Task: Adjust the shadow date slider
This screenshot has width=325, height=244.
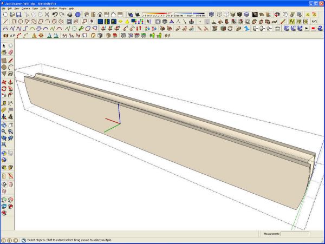Action: pyautogui.click(x=157, y=14)
